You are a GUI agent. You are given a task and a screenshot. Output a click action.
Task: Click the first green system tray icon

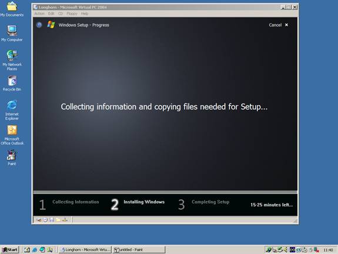[269, 250]
